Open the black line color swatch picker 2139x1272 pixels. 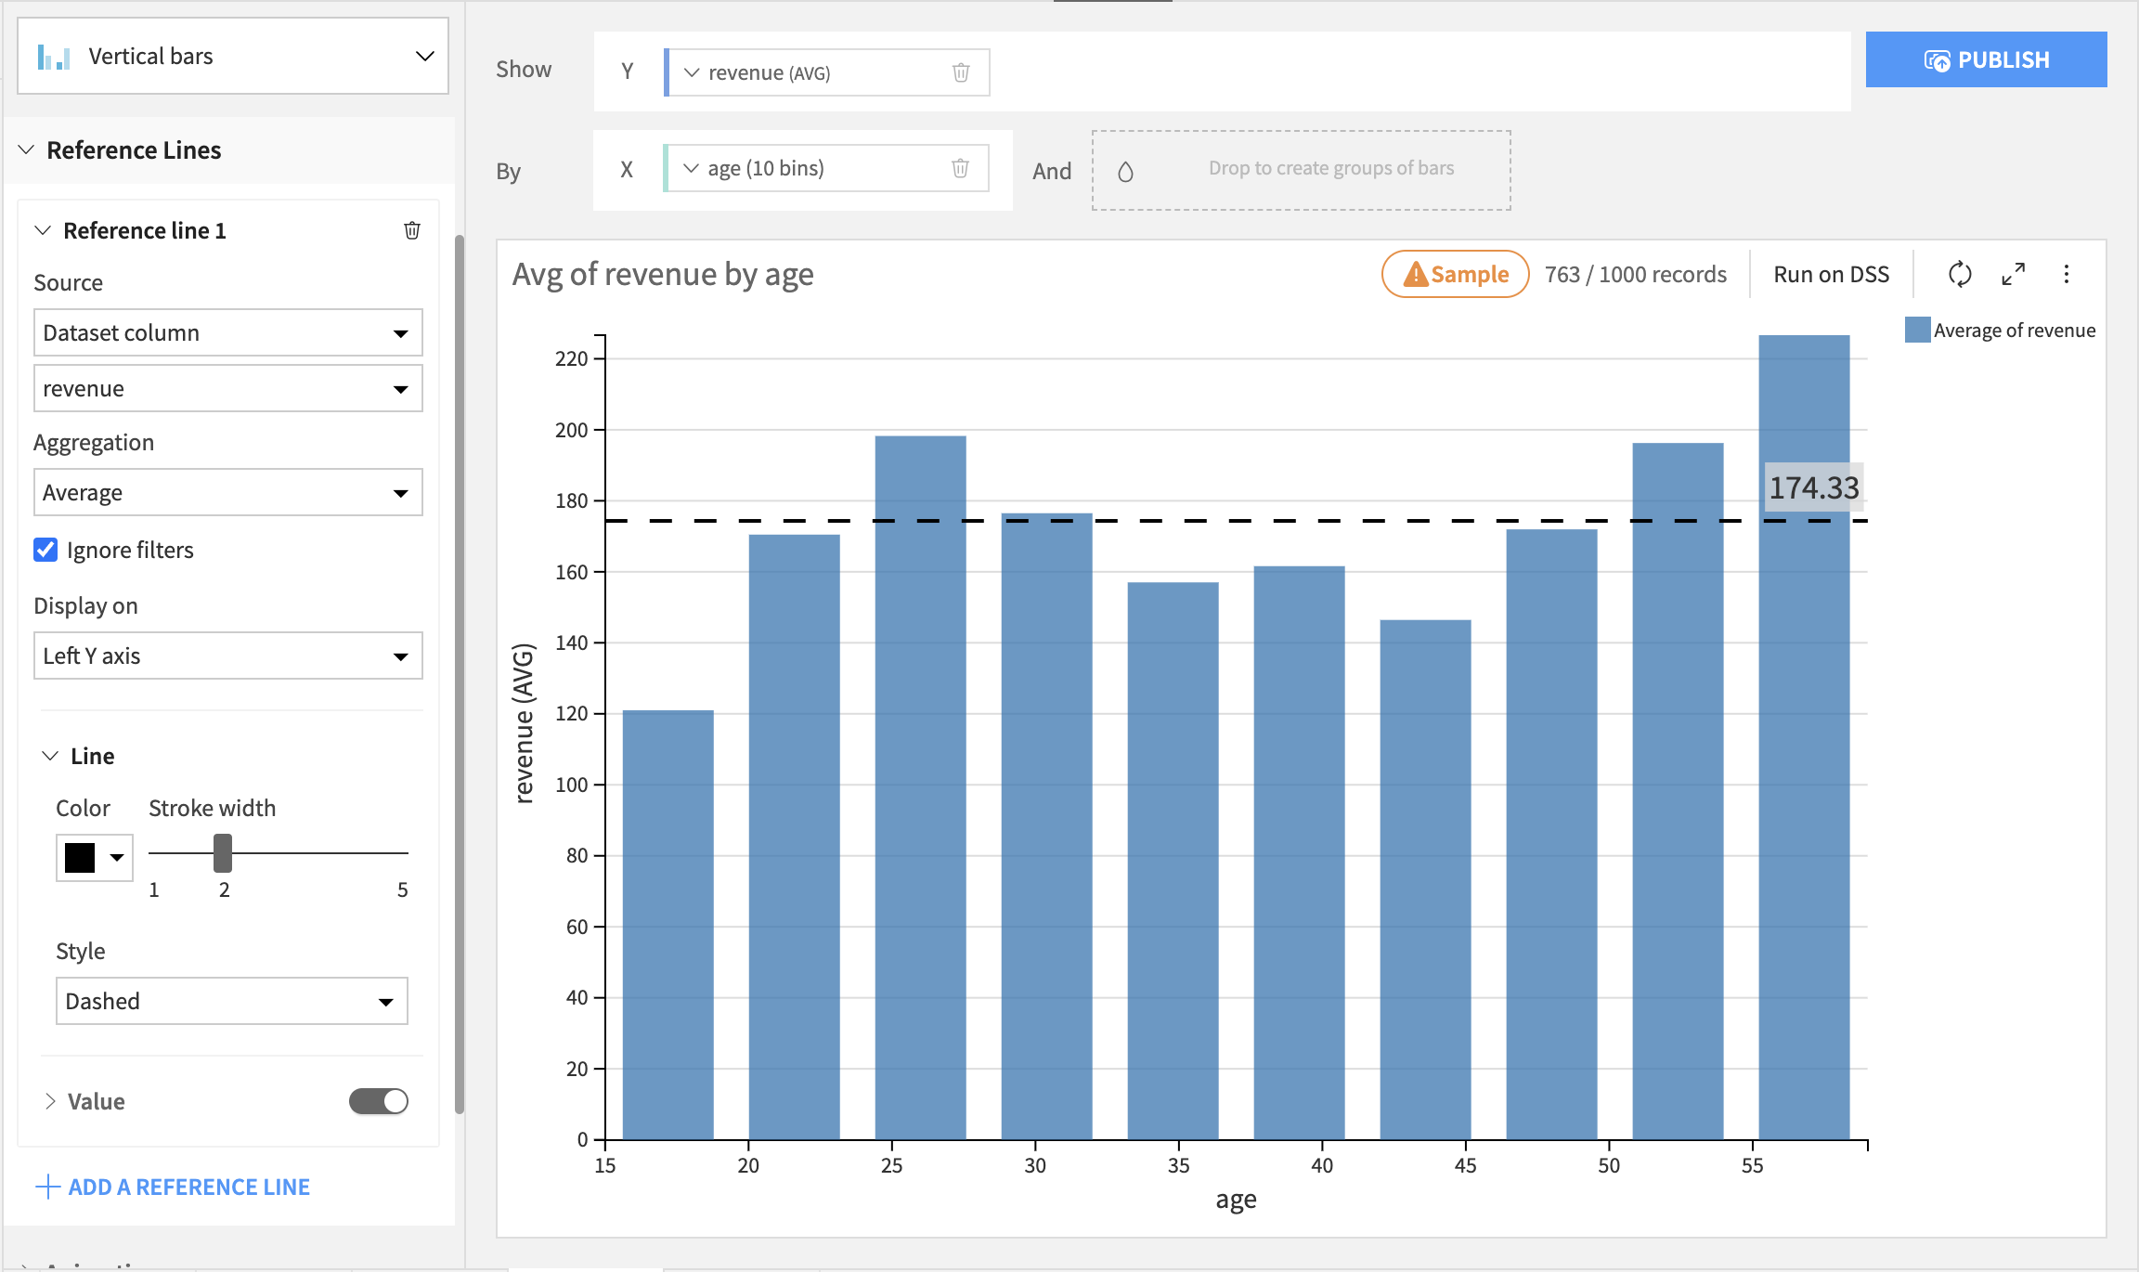click(x=95, y=857)
